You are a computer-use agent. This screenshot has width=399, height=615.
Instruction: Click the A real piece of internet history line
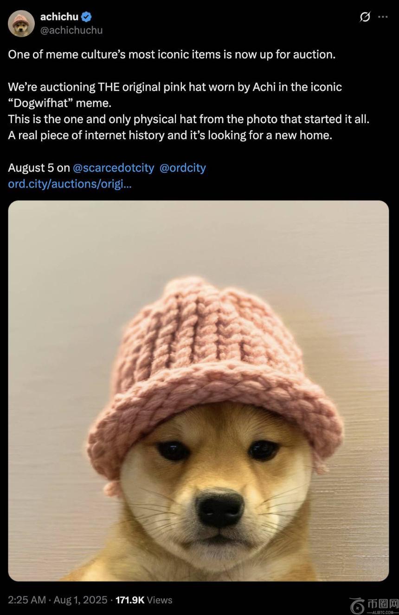(170, 135)
